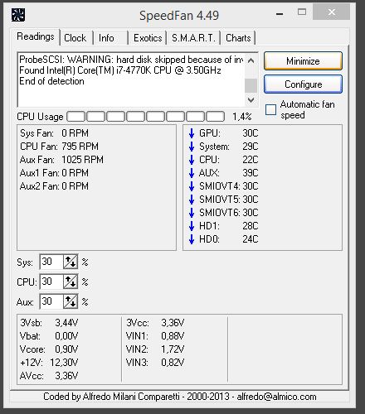Click the AVcc 3,36V voltage reading

coord(49,376)
